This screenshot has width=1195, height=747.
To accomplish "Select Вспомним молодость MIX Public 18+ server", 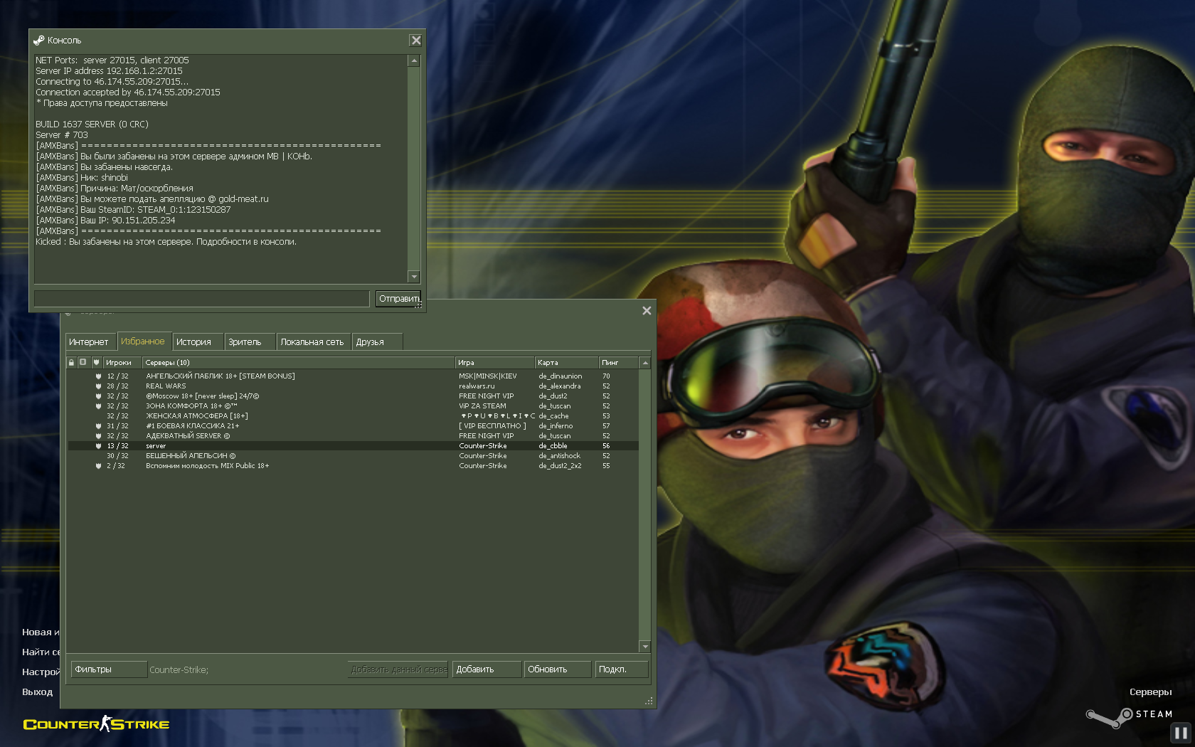I will 353,466.
